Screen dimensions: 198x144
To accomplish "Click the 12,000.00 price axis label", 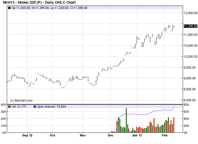I will [x=191, y=13].
